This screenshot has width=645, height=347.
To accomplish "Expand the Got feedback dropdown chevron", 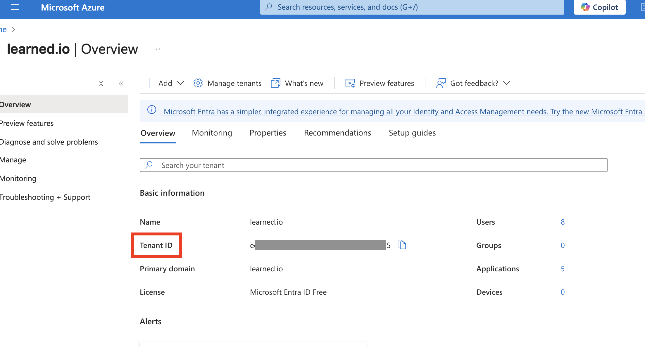I will click(507, 83).
